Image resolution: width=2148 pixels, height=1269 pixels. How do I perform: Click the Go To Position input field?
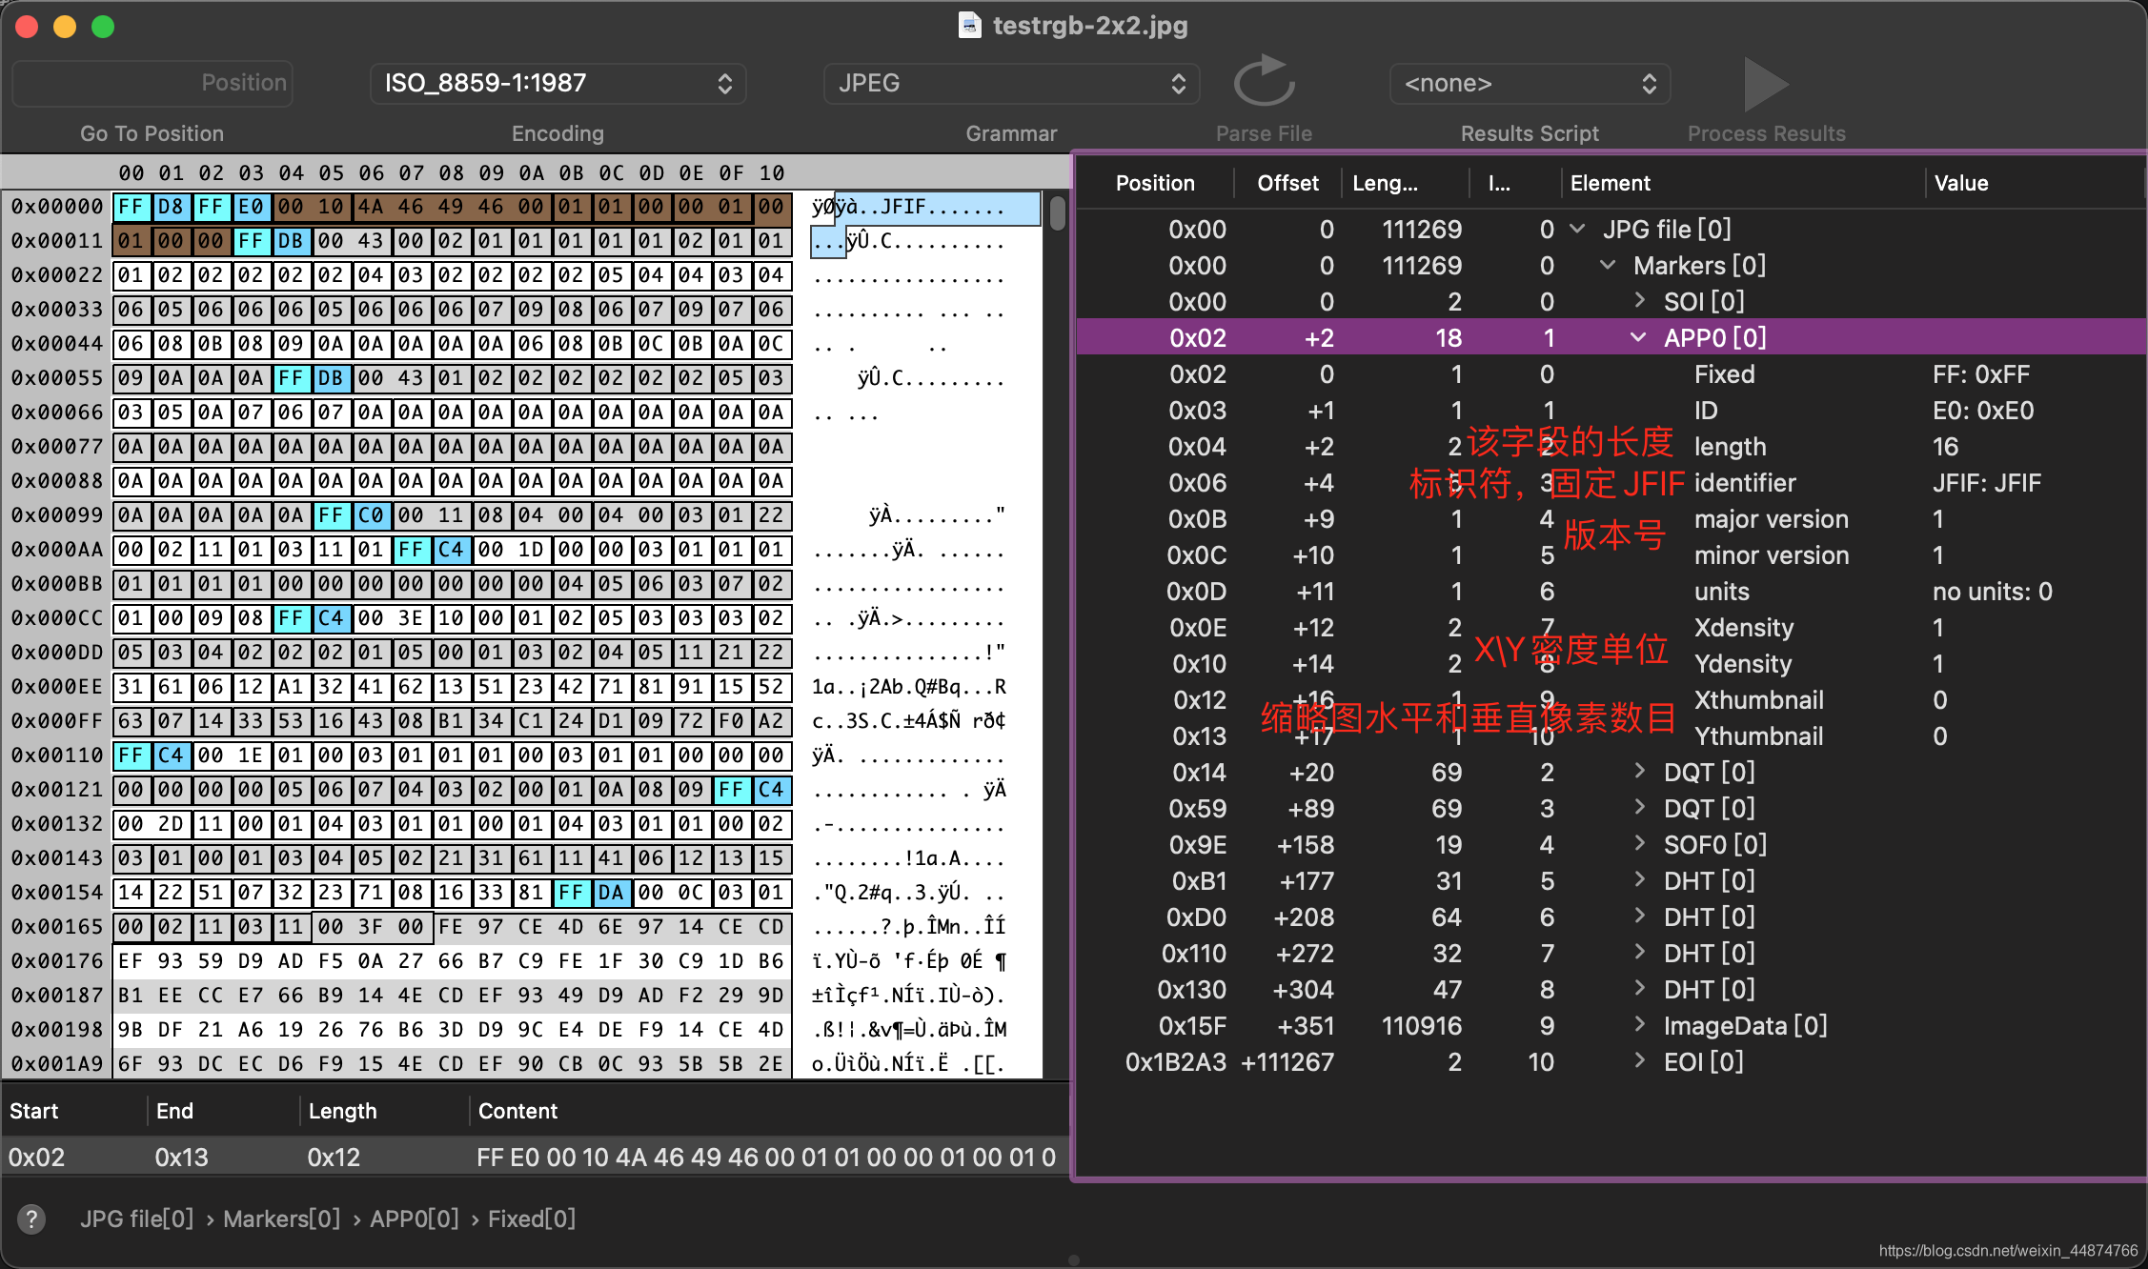[x=152, y=84]
